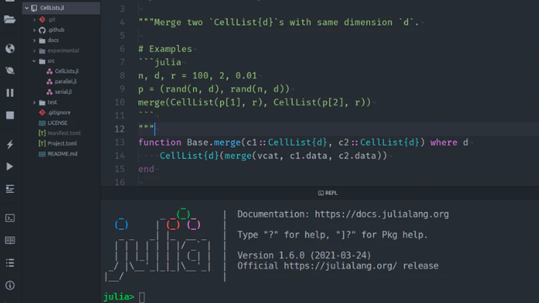Click the docs folder icon
The width and height of the screenshot is (539, 303).
pos(42,41)
